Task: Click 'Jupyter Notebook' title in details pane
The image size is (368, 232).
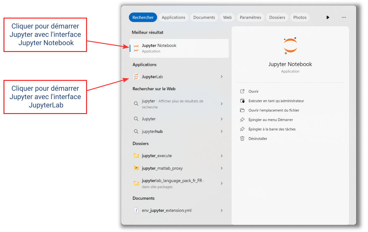Action: [x=290, y=64]
